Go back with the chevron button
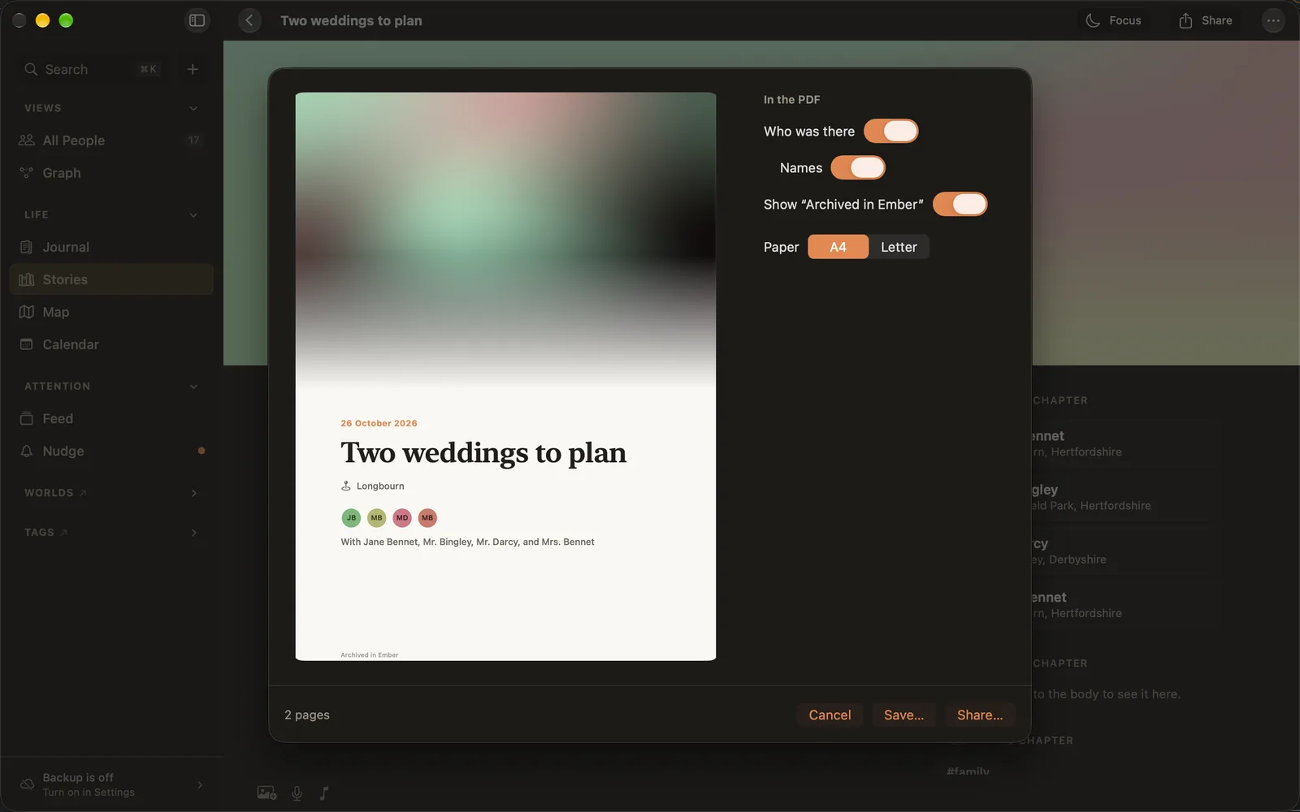This screenshot has height=812, width=1300. (x=249, y=20)
